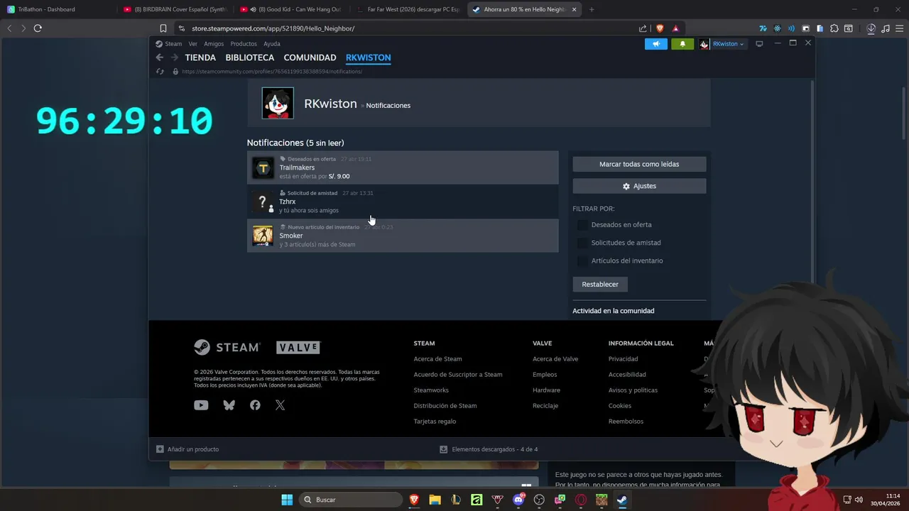Switch to the Far Far West browser tab
The height and width of the screenshot is (511, 909).
pyautogui.click(x=407, y=9)
